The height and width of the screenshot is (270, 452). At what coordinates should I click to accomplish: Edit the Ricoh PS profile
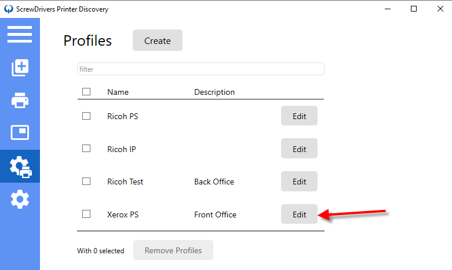[x=299, y=116]
